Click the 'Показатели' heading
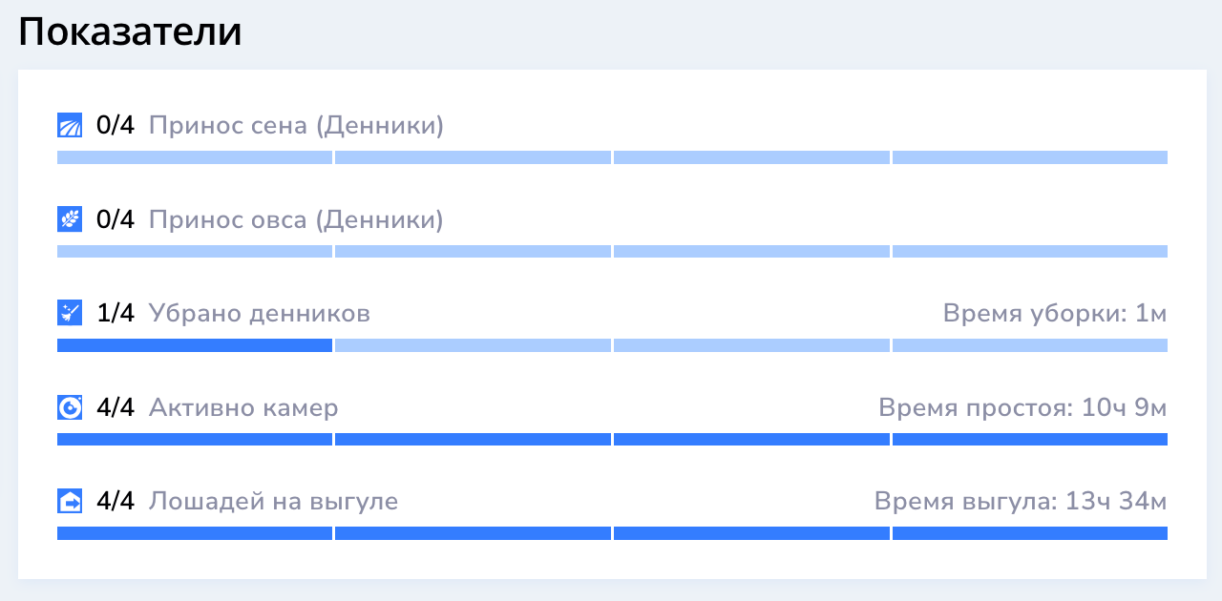Screen dimensions: 1222x601 (130, 32)
